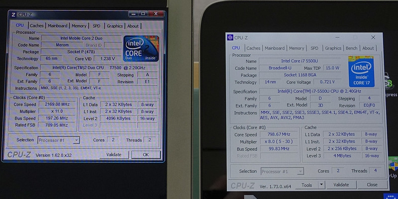
Task: Open Processor #1 selection dropdown in left window
Action: coord(59,140)
